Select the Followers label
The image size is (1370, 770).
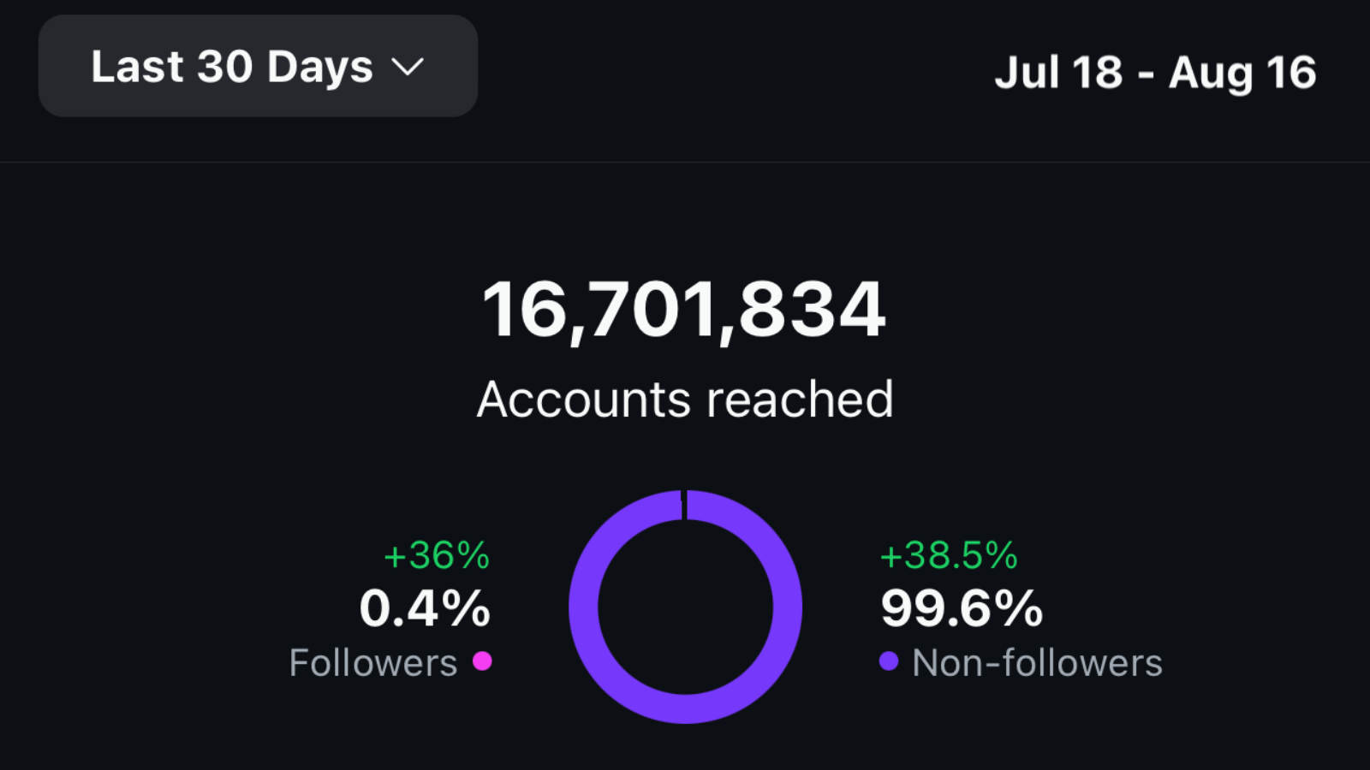pos(372,661)
